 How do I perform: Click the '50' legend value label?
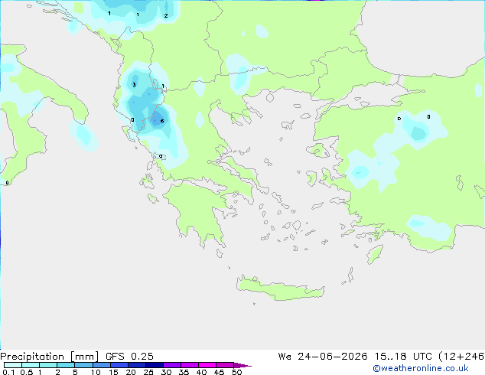tap(236, 372)
